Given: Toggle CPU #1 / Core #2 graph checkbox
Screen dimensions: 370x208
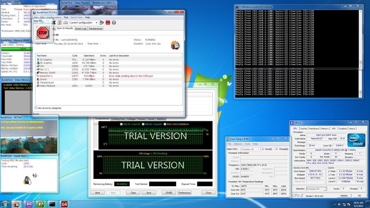Looking at the screenshot, I should tap(143, 124).
